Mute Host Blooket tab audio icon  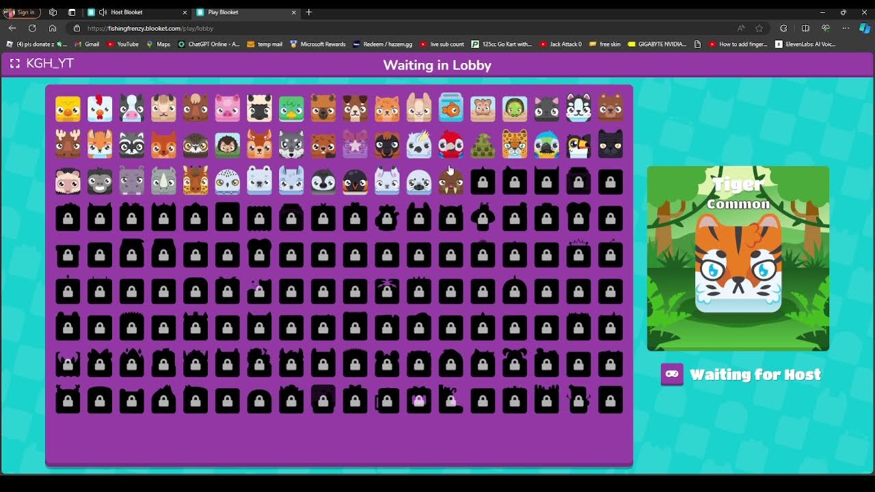103,12
